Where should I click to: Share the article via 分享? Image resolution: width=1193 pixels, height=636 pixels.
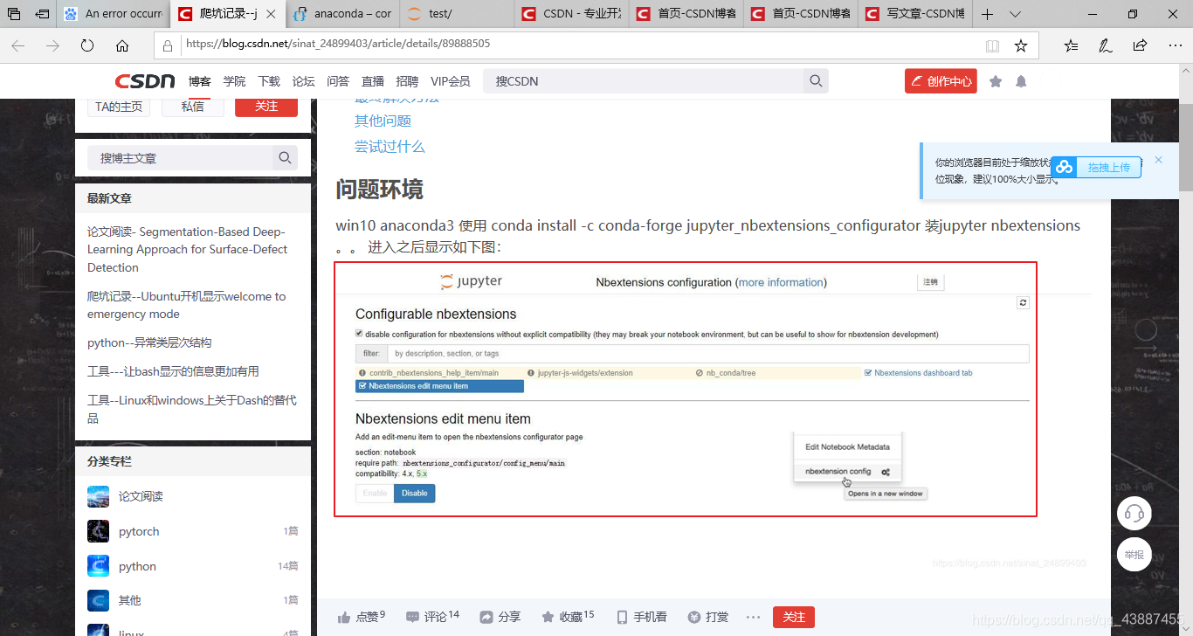pos(500,617)
